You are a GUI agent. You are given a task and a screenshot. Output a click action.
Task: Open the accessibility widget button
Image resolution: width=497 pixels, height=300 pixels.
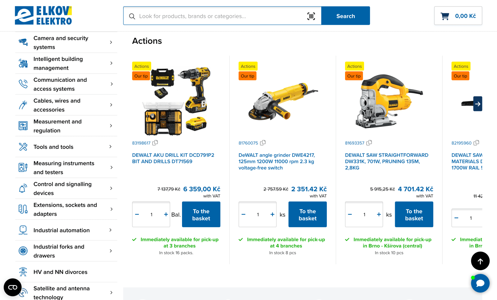click(13, 287)
